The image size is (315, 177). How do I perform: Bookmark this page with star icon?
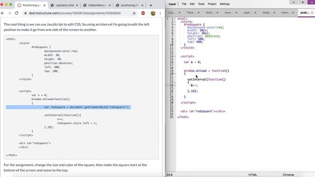click(x=134, y=13)
